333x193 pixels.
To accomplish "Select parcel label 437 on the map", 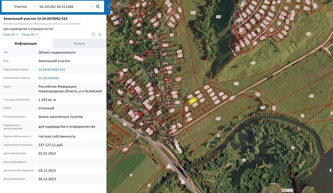I will pos(218,119).
